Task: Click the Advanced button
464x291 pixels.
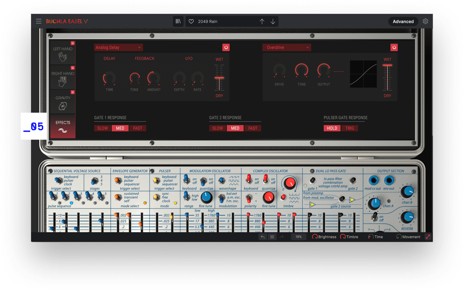Action: [403, 22]
